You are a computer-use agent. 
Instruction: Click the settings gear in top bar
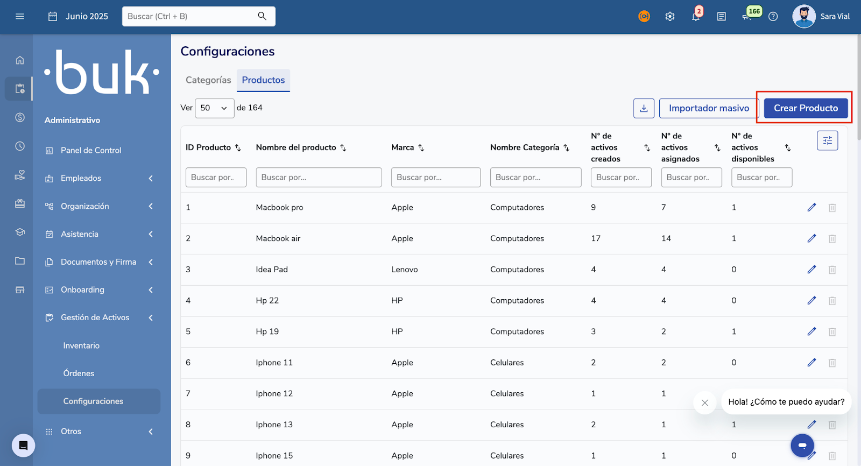(x=669, y=17)
